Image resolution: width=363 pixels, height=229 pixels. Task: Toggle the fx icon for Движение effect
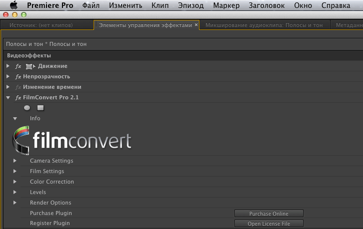pos(18,66)
